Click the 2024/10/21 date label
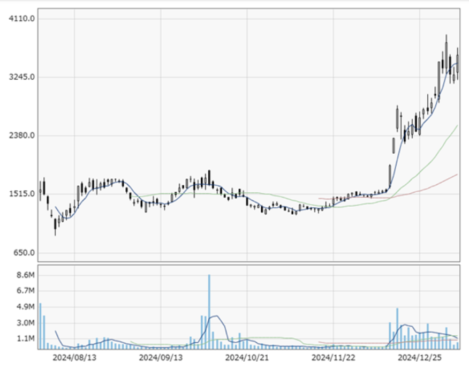 pos(247,358)
